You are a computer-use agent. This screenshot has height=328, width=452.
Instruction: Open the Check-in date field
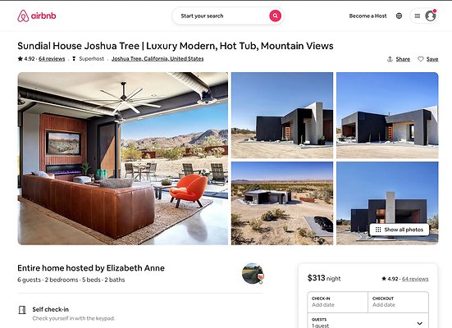tap(337, 302)
